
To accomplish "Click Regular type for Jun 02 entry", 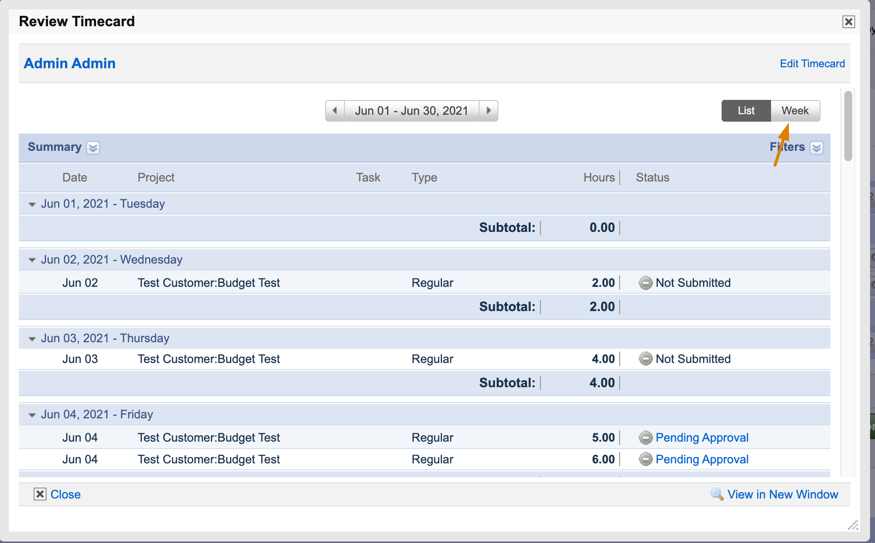I will coord(433,283).
